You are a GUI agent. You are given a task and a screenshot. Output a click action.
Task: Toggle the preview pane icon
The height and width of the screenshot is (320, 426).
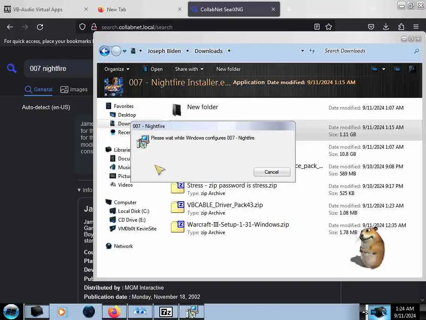coord(397,69)
